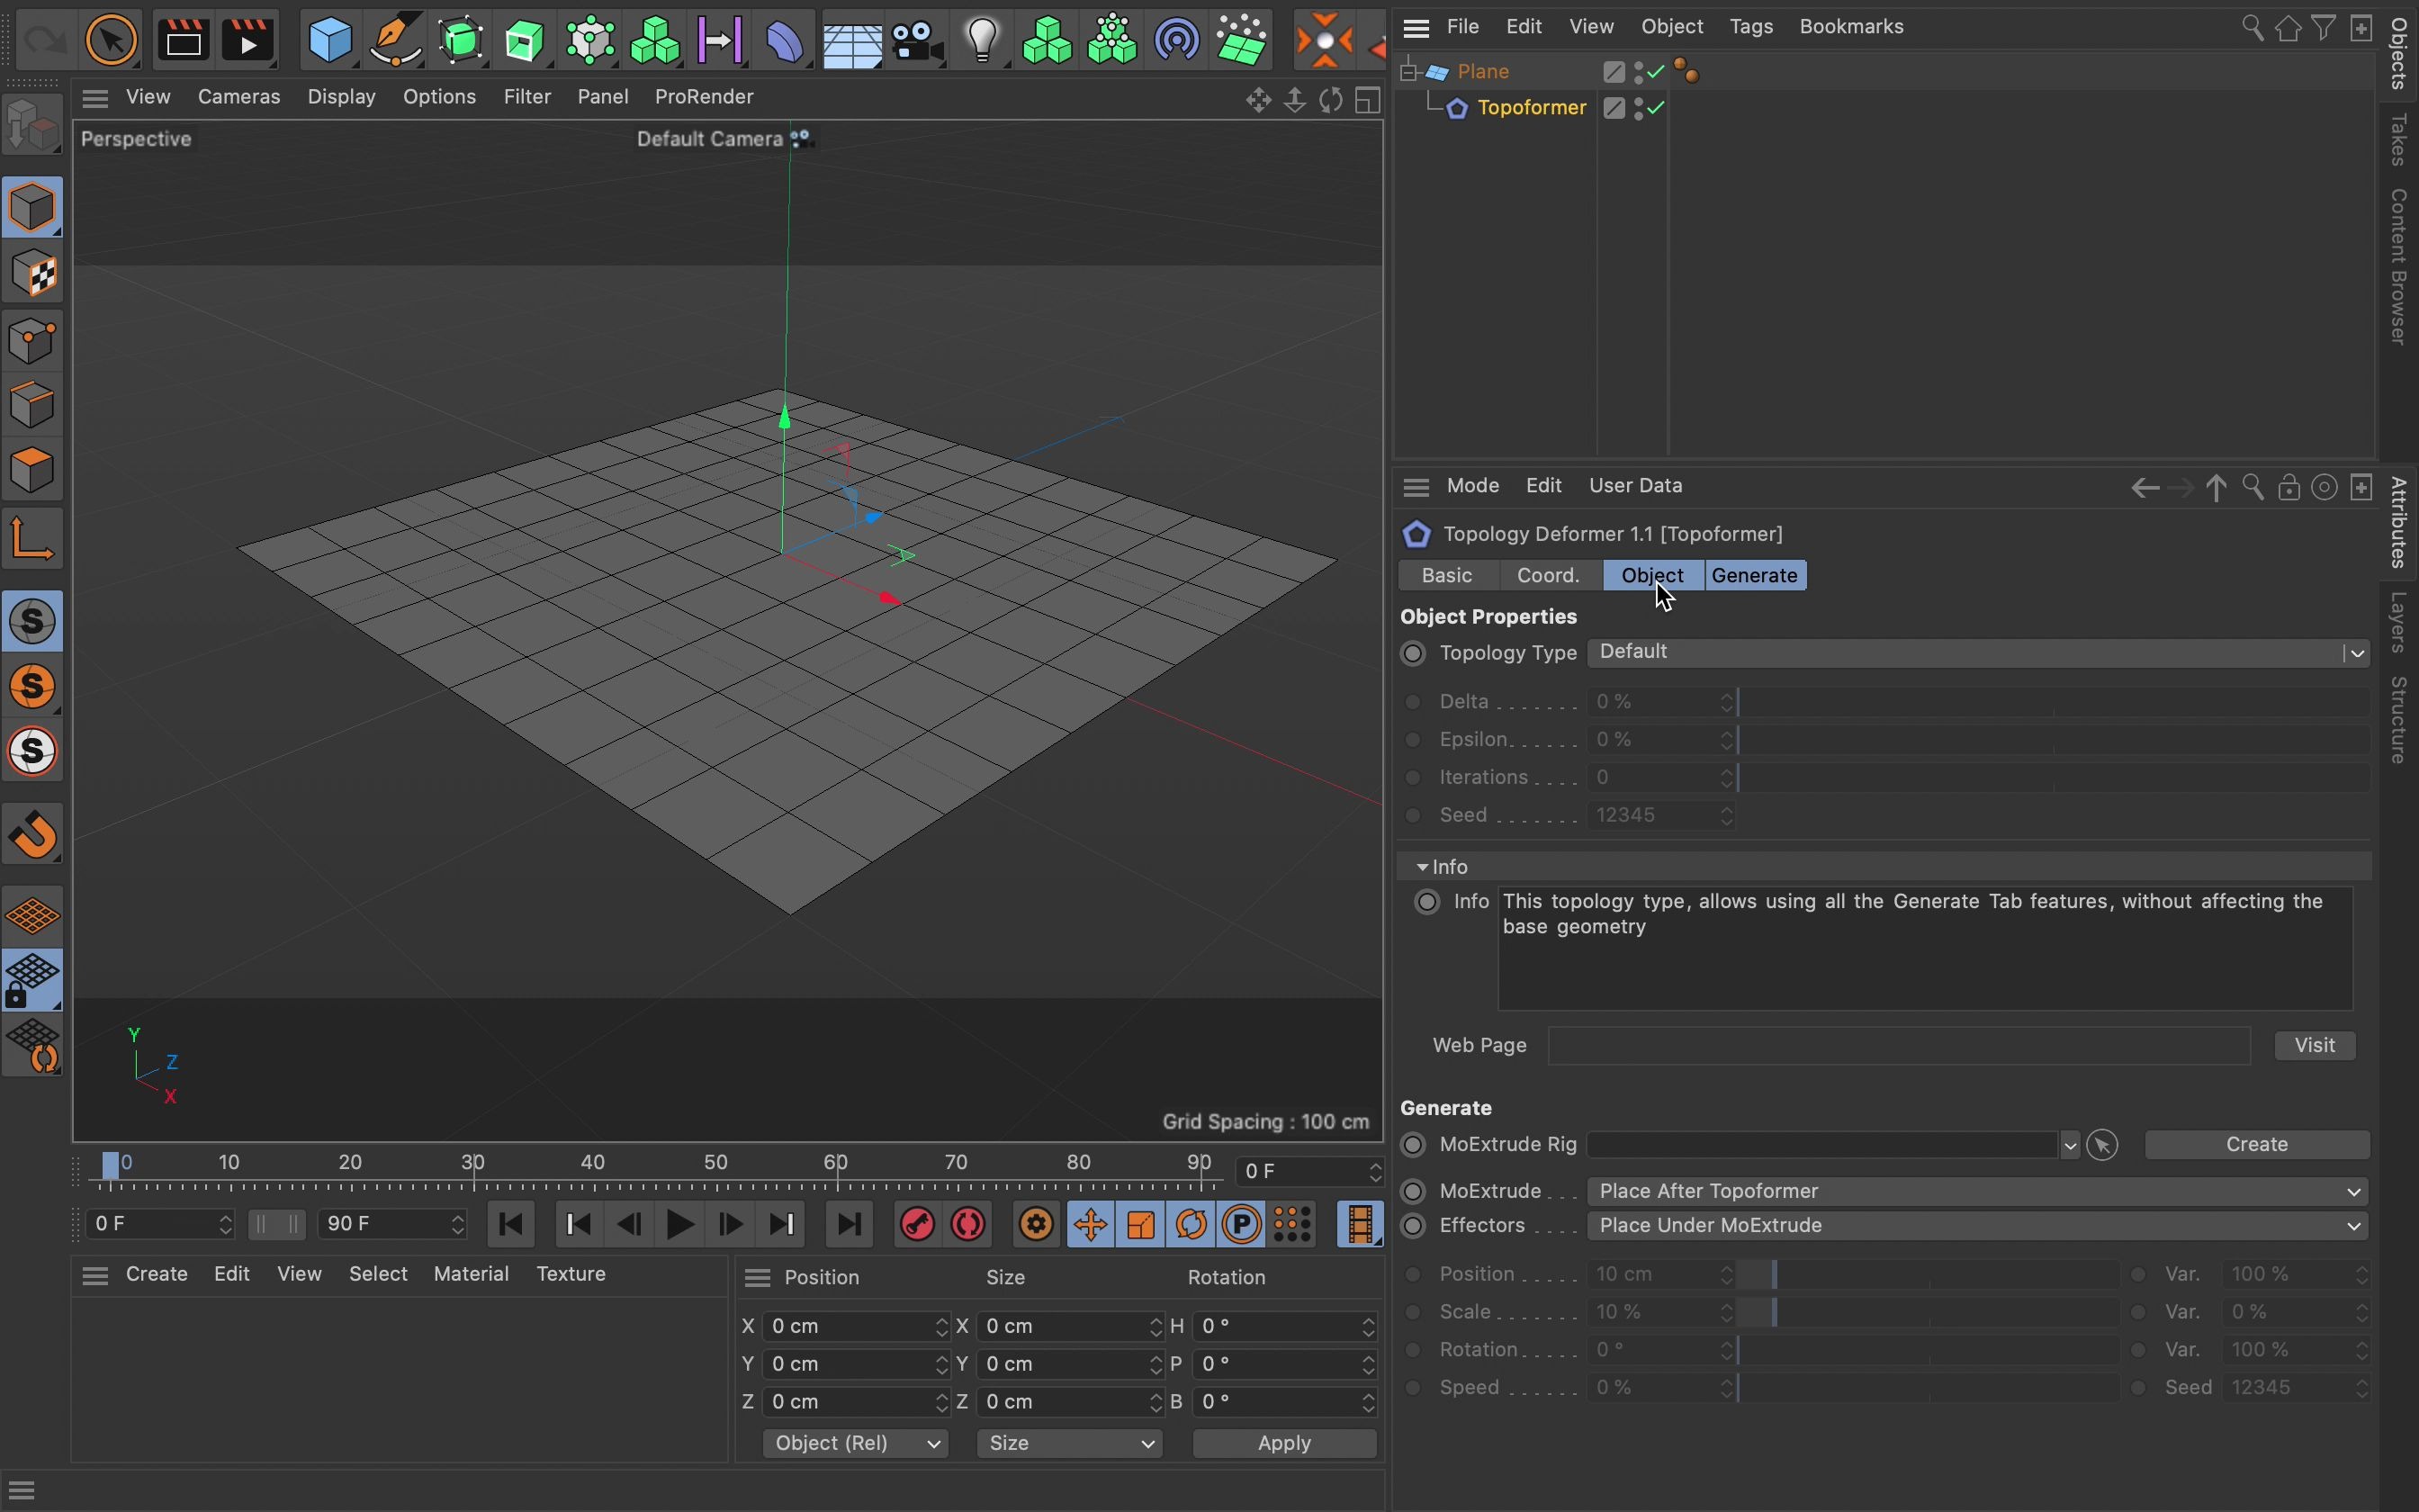Enable the Delta radio button

(1412, 701)
